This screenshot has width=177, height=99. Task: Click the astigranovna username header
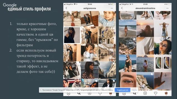pyautogui.click(x=90, y=8)
